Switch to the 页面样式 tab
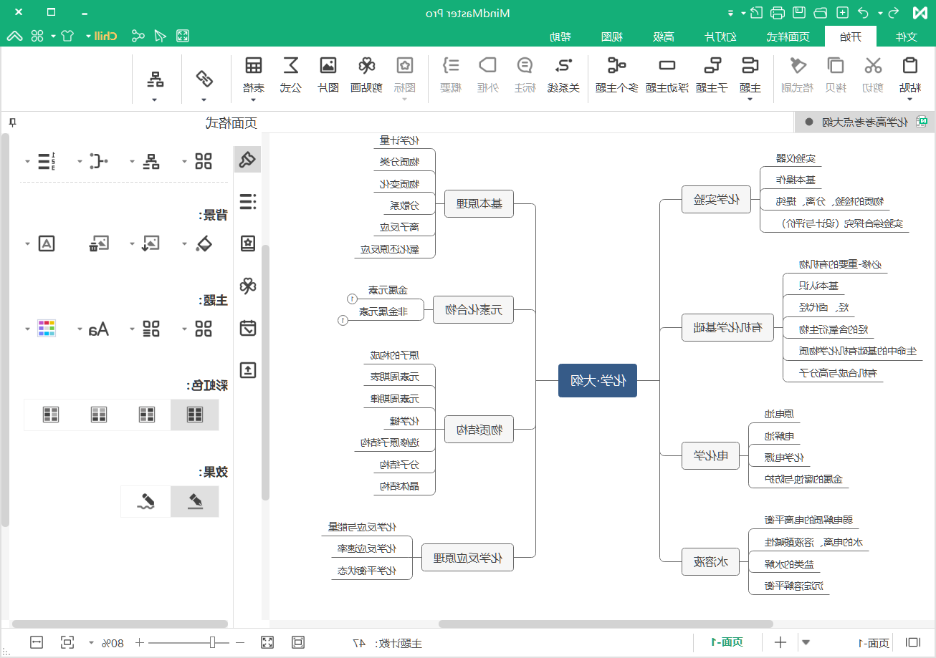Screen dimensions: 936x658 [x=788, y=37]
